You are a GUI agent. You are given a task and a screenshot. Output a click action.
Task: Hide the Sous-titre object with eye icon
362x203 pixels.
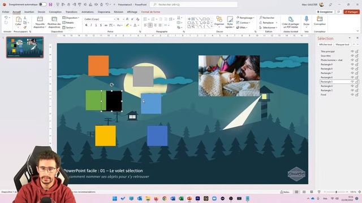point(352,56)
